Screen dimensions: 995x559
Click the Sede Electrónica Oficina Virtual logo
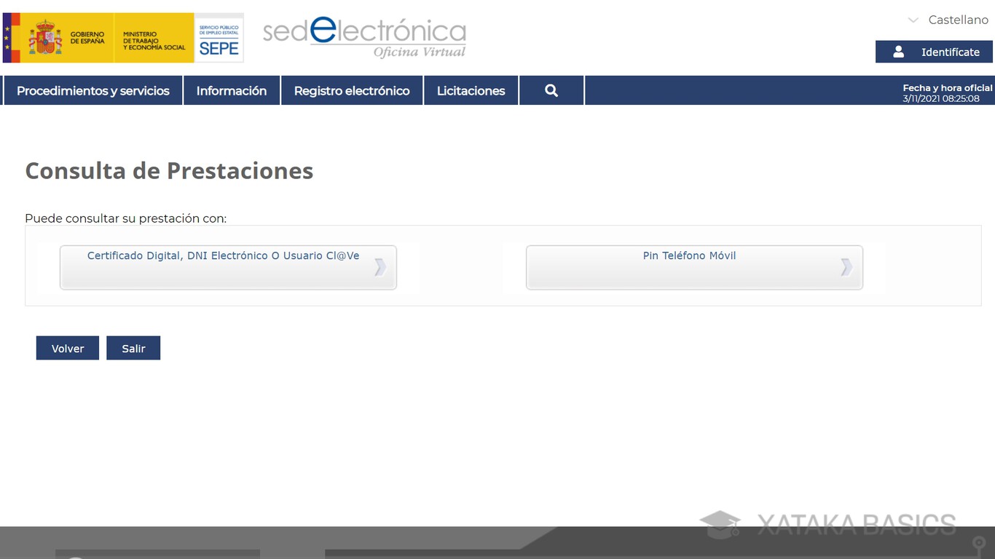tap(364, 38)
